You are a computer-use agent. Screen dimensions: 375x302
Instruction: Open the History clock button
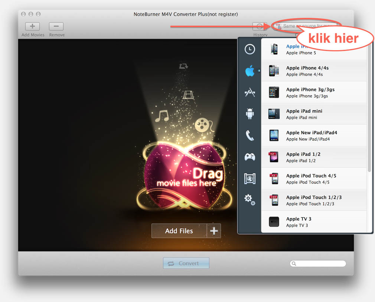coord(260,26)
